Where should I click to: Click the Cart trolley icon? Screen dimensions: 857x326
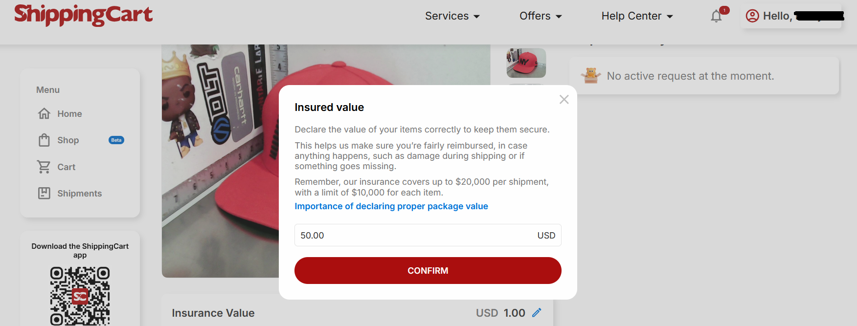click(x=44, y=167)
